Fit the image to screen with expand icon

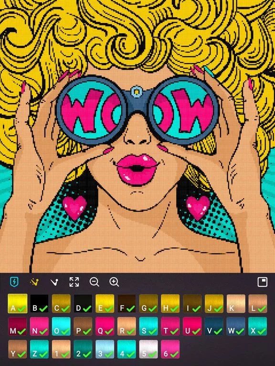tap(74, 282)
